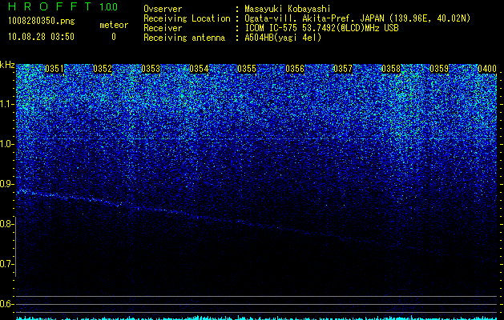
Task: Click the version number 1.0.0
Action: pos(109,7)
